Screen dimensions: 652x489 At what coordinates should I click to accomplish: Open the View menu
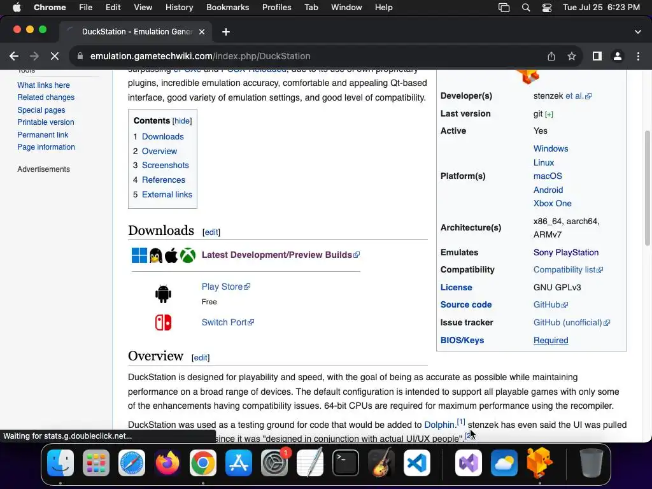coord(143,8)
